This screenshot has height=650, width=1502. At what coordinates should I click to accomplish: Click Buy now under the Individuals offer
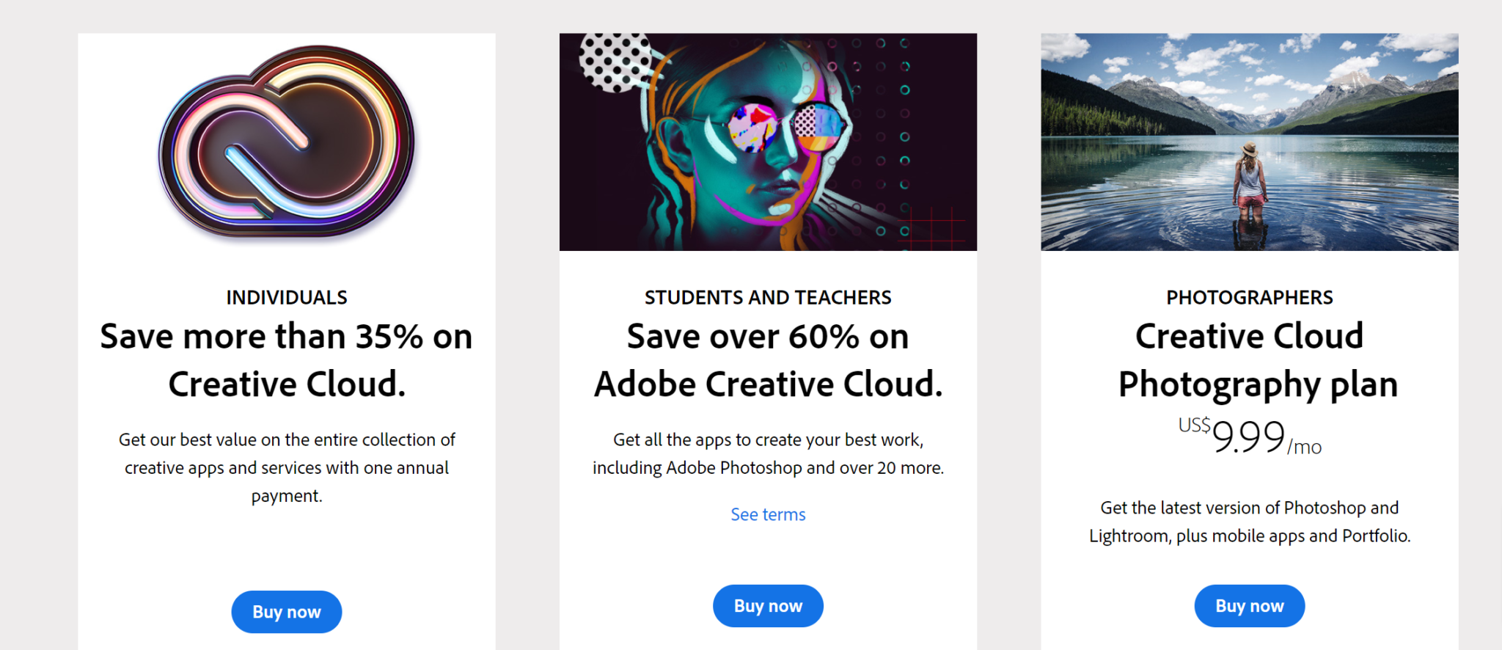coord(286,611)
